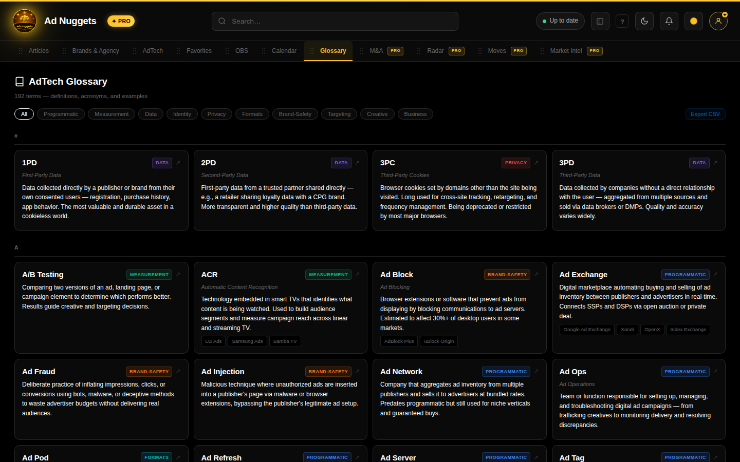
Task: Click the Samsung Ads example tag
Action: (247, 341)
